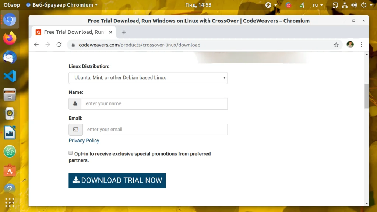The image size is (377, 212).
Task: Tick the opt-in promotions checkbox
Action: pos(70,153)
